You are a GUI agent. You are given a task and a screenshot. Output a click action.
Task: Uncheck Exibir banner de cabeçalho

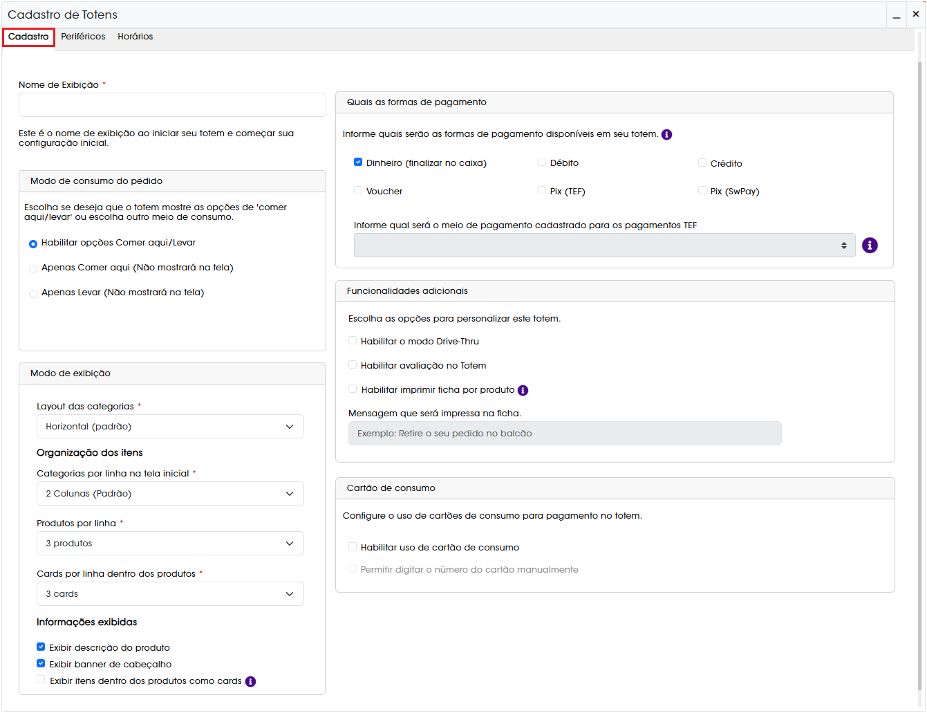41,664
